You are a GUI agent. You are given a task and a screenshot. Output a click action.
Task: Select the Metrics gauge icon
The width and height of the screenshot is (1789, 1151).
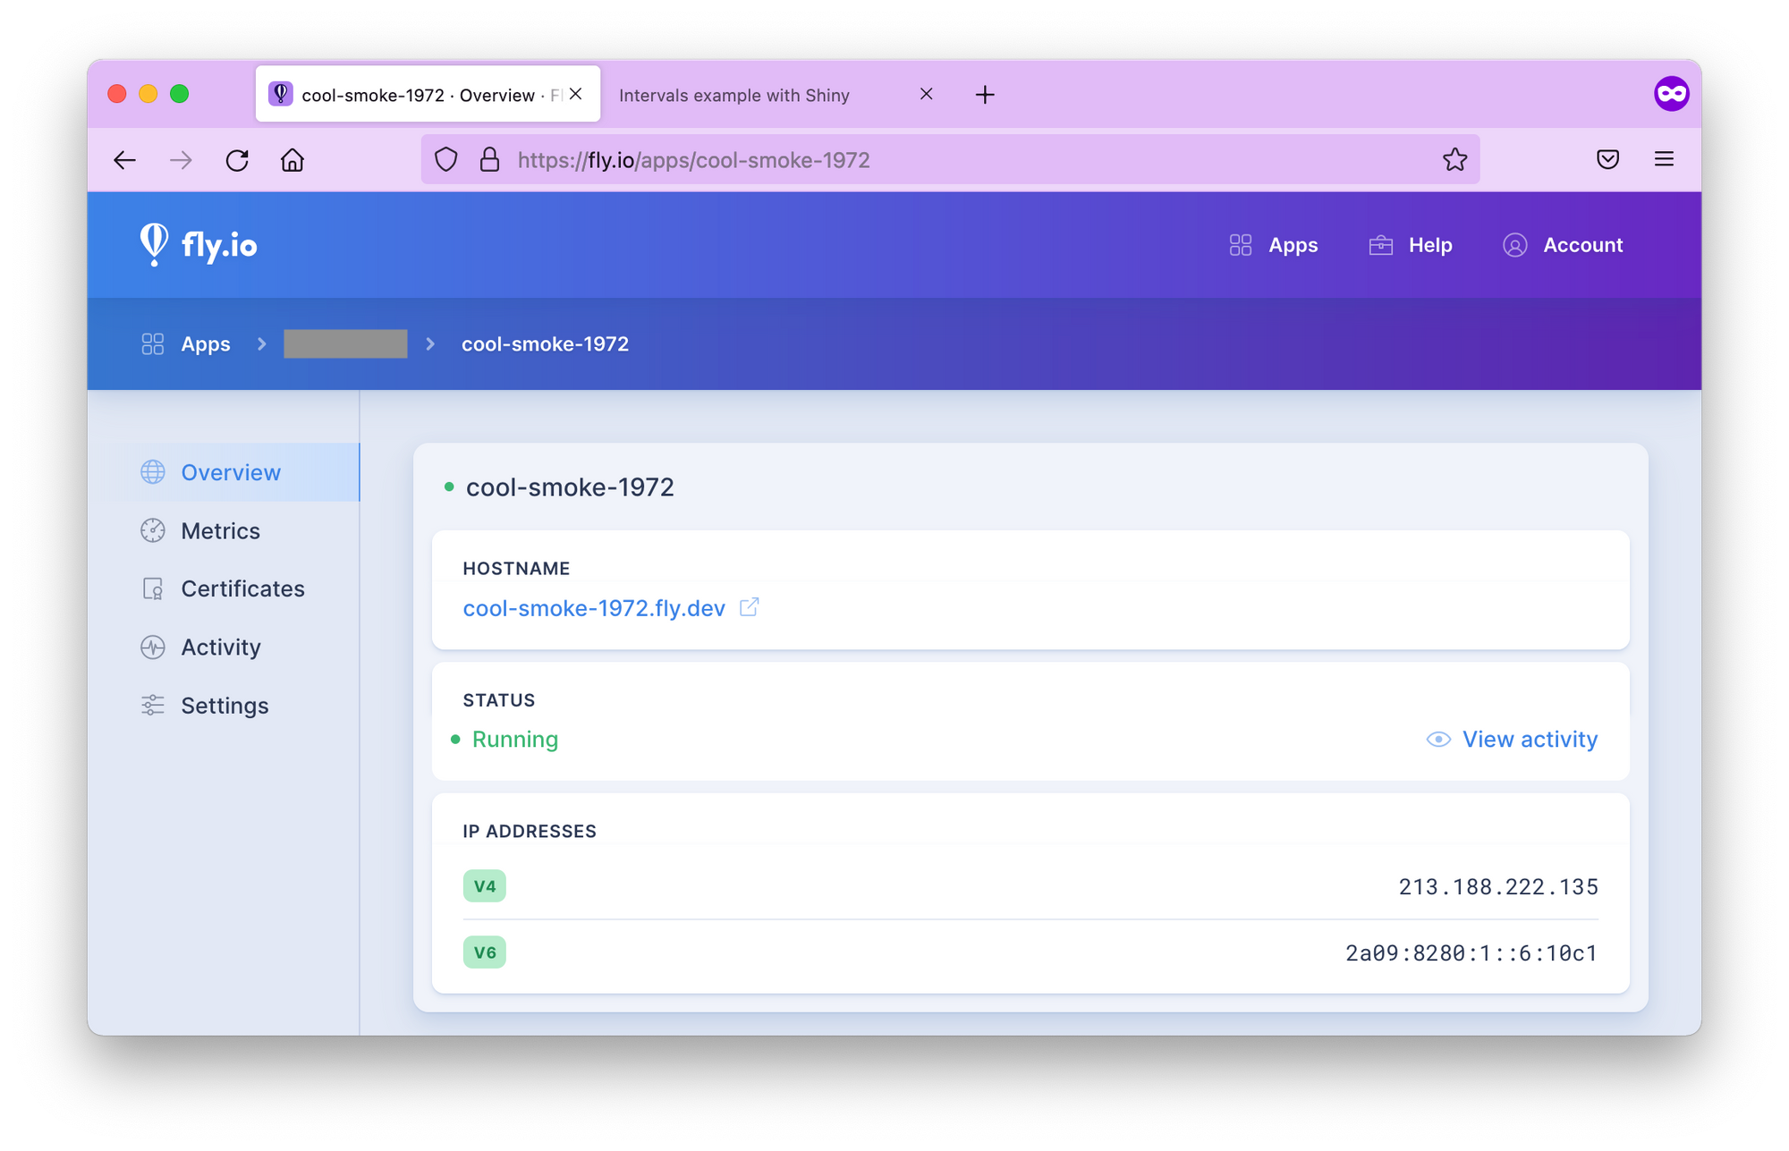(152, 530)
